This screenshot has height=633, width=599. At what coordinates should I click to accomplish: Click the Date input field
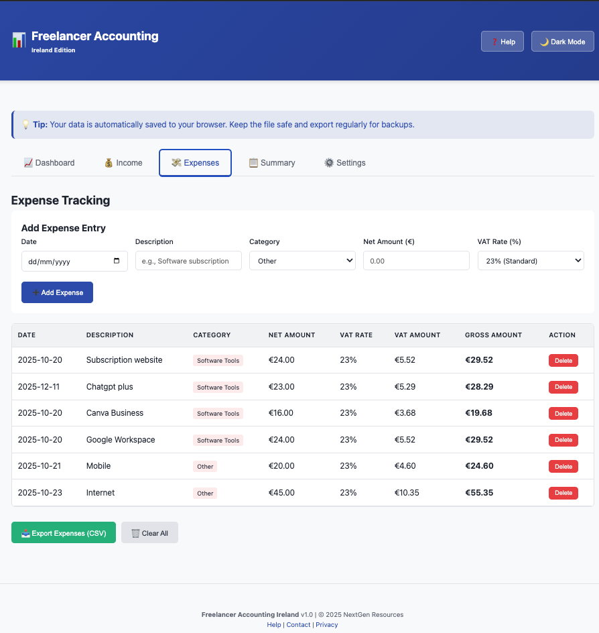[74, 262]
